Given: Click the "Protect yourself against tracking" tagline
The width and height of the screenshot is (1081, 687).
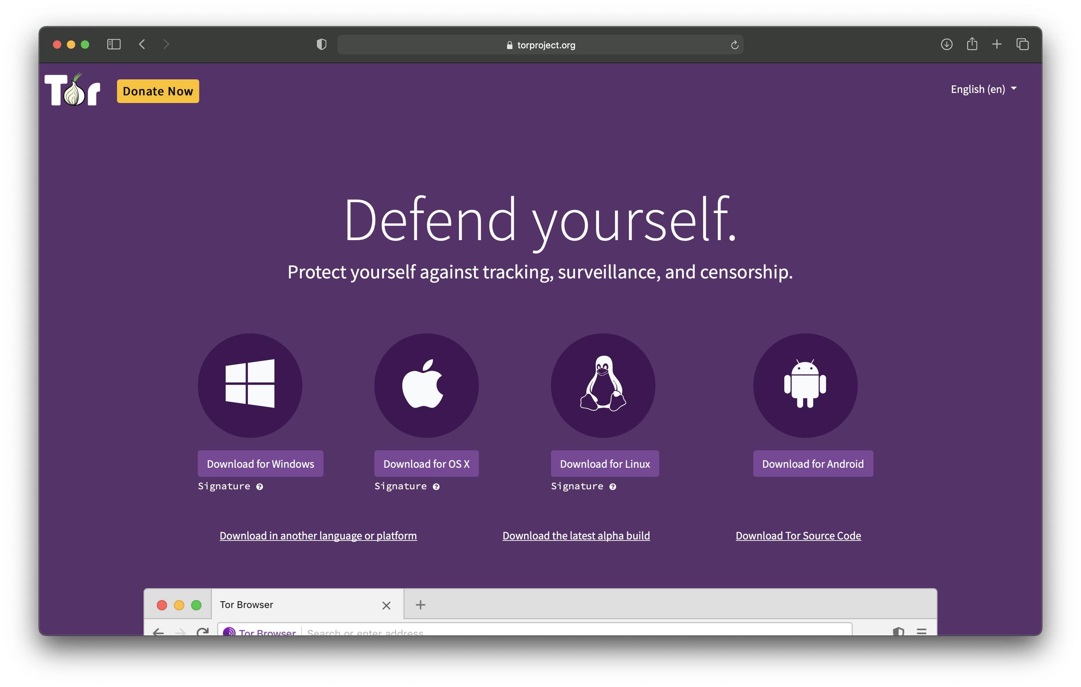Looking at the screenshot, I should click(x=540, y=272).
